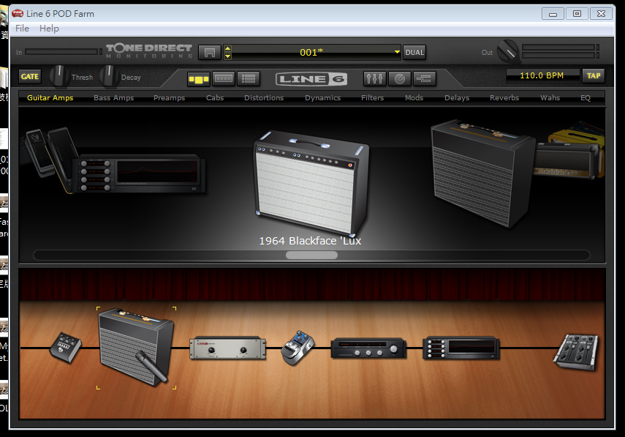Viewport: 625px width, 437px height.
Task: Pick the far-left wah pedal in the carousel
Action: (38, 152)
